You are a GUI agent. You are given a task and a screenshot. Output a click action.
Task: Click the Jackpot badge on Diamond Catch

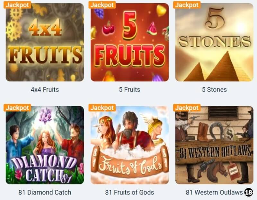tap(17, 108)
